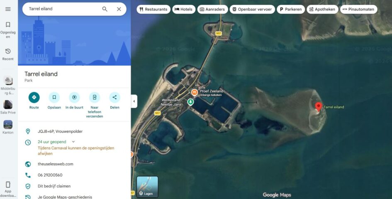Select the Parkeren filter chip

[290, 9]
